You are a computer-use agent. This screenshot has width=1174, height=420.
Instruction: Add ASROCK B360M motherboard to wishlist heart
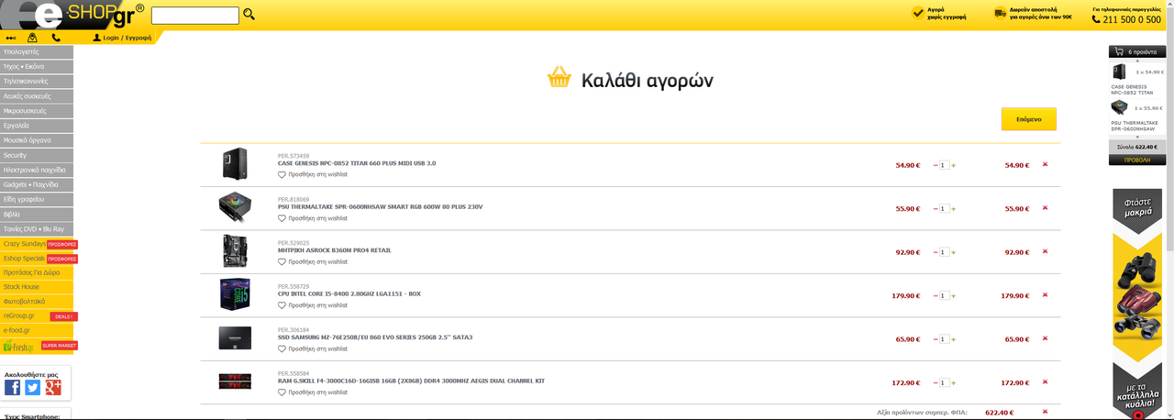[x=282, y=262]
